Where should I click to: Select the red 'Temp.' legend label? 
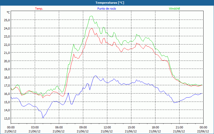(x=39, y=9)
